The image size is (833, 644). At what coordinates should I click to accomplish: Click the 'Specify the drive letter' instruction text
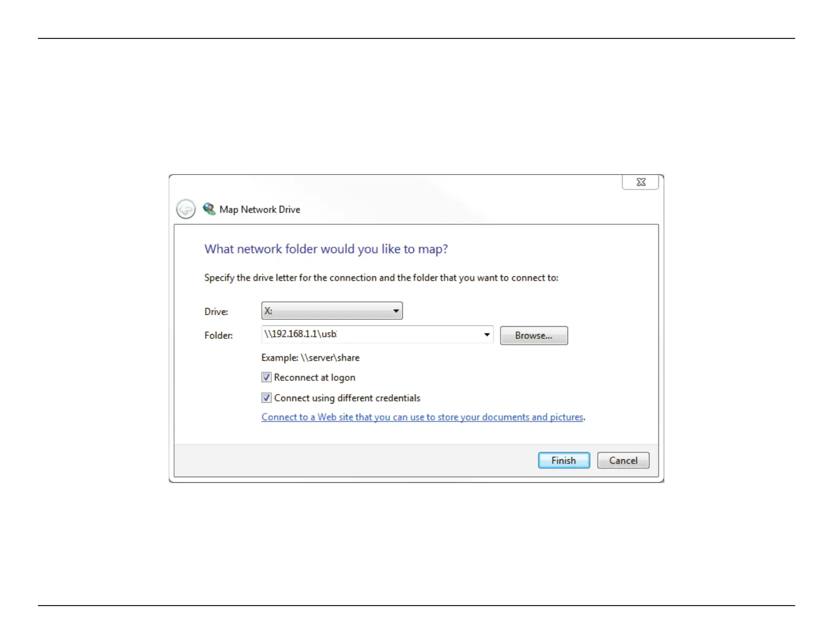point(381,278)
